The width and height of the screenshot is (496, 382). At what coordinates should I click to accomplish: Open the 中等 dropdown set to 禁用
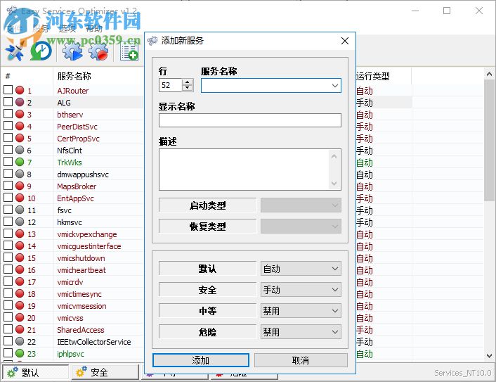click(301, 311)
